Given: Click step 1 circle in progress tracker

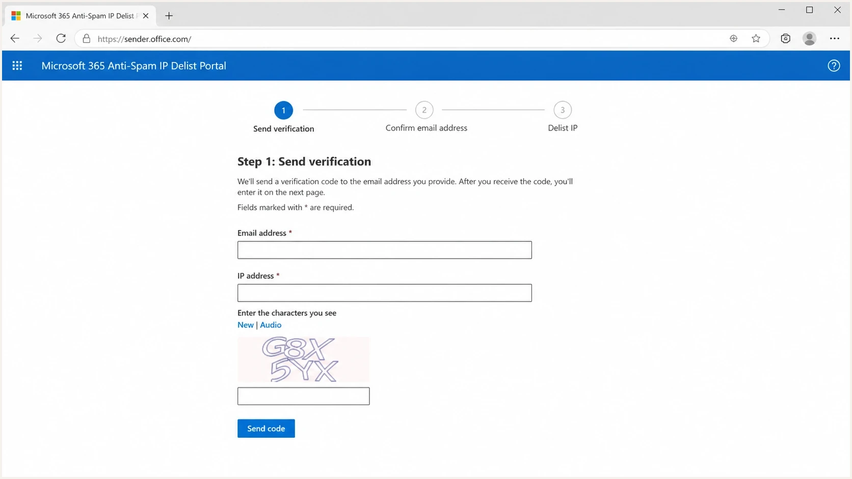Looking at the screenshot, I should click(283, 110).
